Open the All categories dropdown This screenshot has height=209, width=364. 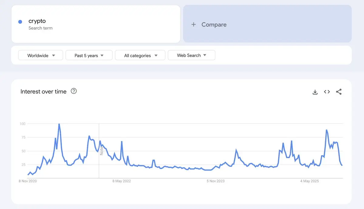(140, 55)
